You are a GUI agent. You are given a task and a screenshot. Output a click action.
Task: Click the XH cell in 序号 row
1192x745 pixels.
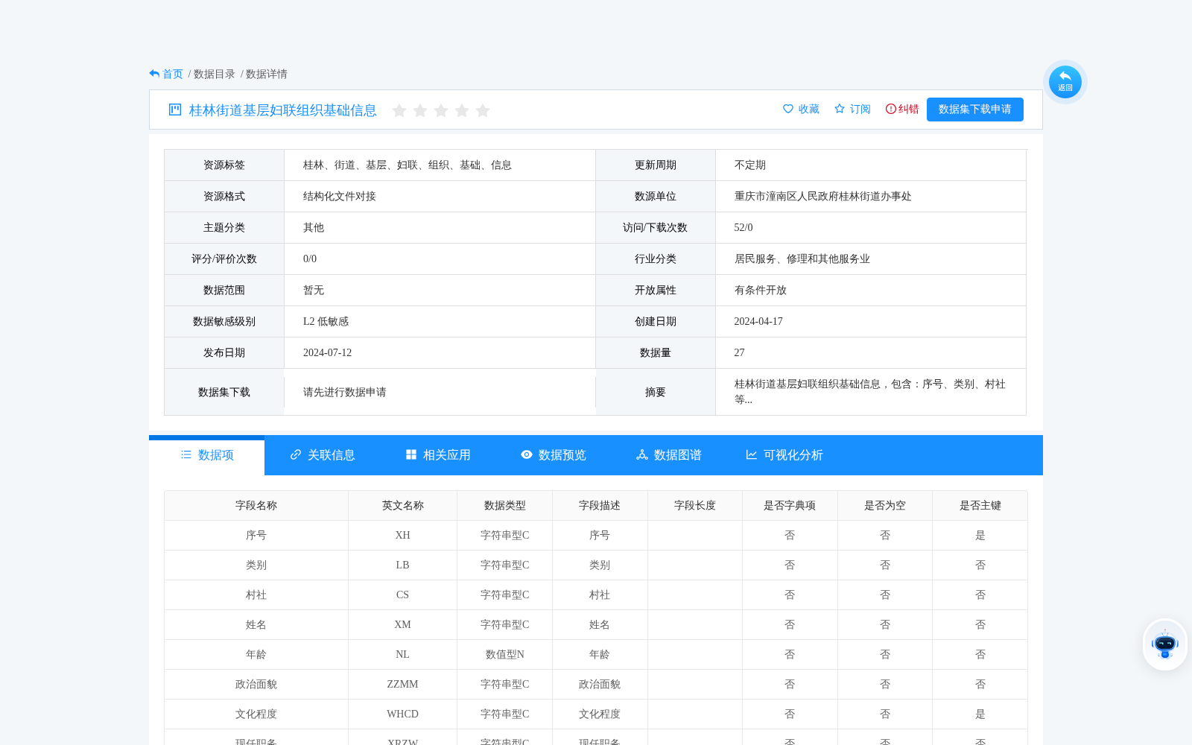click(403, 536)
